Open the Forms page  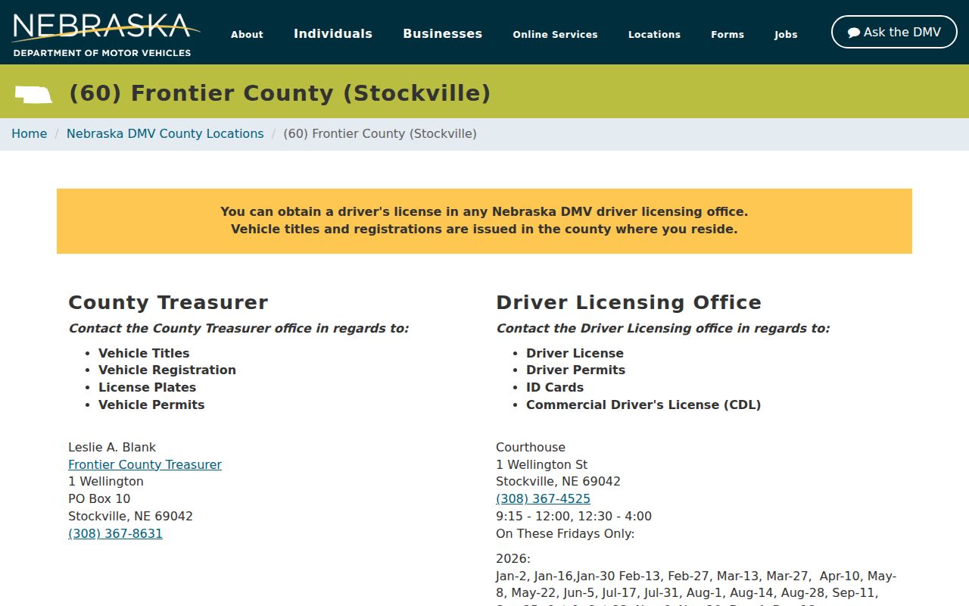click(728, 34)
